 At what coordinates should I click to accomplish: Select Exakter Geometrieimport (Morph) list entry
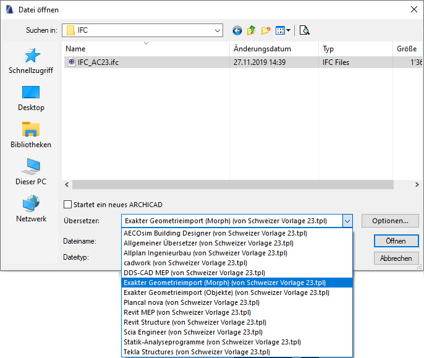237,283
